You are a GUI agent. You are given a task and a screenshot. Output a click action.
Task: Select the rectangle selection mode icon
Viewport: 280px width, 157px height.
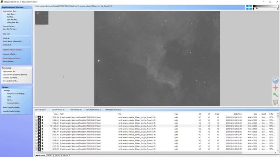click(275, 80)
